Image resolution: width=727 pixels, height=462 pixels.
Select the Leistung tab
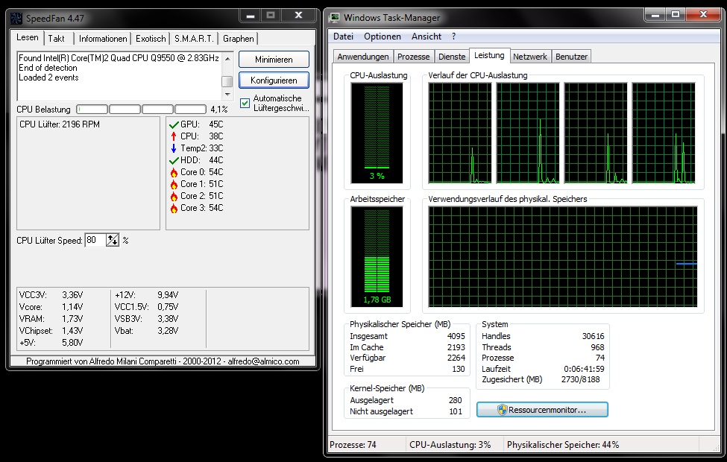(x=489, y=55)
